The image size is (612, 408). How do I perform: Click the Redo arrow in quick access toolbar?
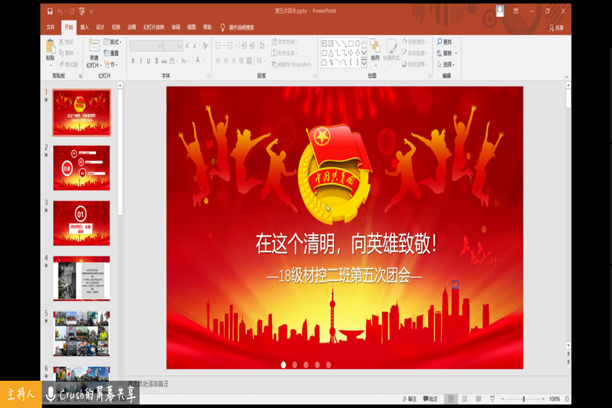click(x=72, y=12)
